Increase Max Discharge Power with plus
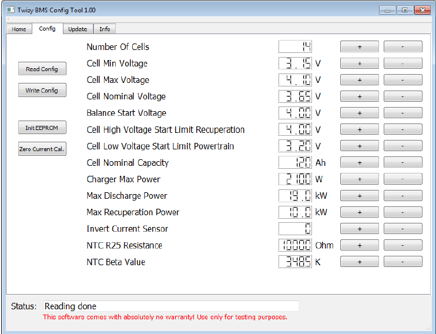 tap(359, 196)
